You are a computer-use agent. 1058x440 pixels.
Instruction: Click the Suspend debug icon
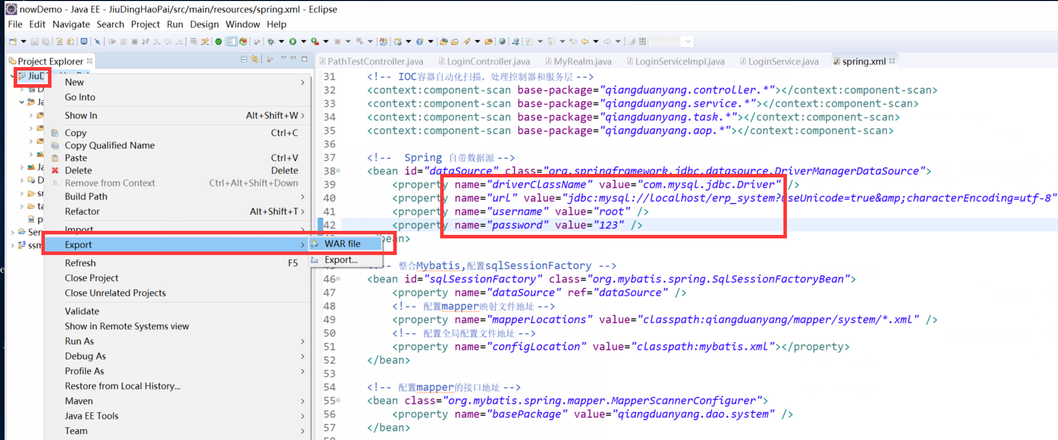pyautogui.click(x=123, y=41)
